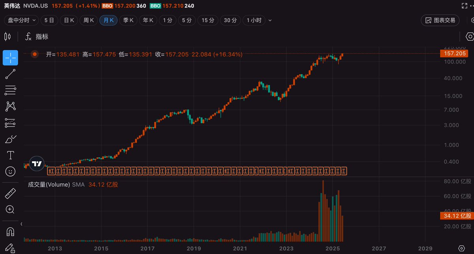Viewport: 474px width, 254px height.
Task: Open the chart settings hexagon icon
Action: tap(470, 37)
